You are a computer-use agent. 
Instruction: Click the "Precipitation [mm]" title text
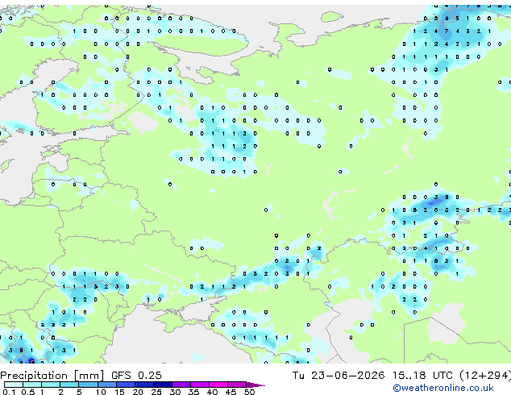click(x=52, y=376)
